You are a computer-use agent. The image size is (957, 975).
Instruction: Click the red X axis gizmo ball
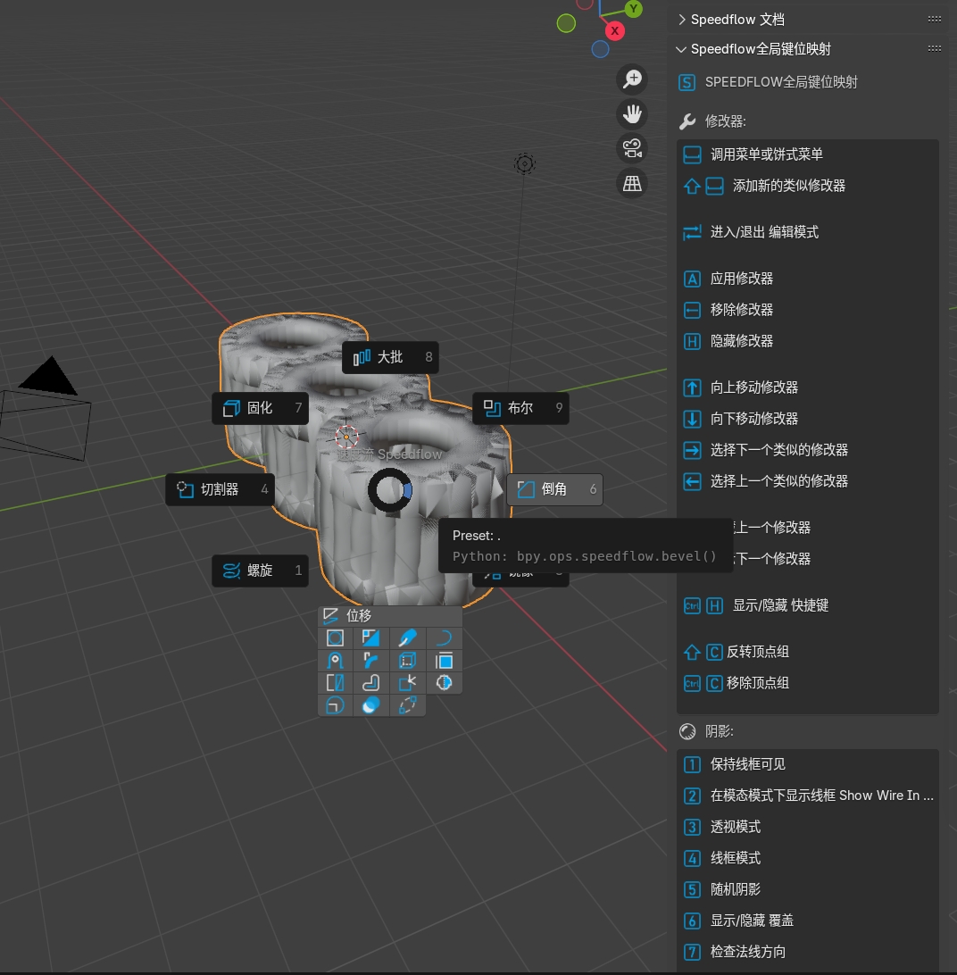coord(614,30)
